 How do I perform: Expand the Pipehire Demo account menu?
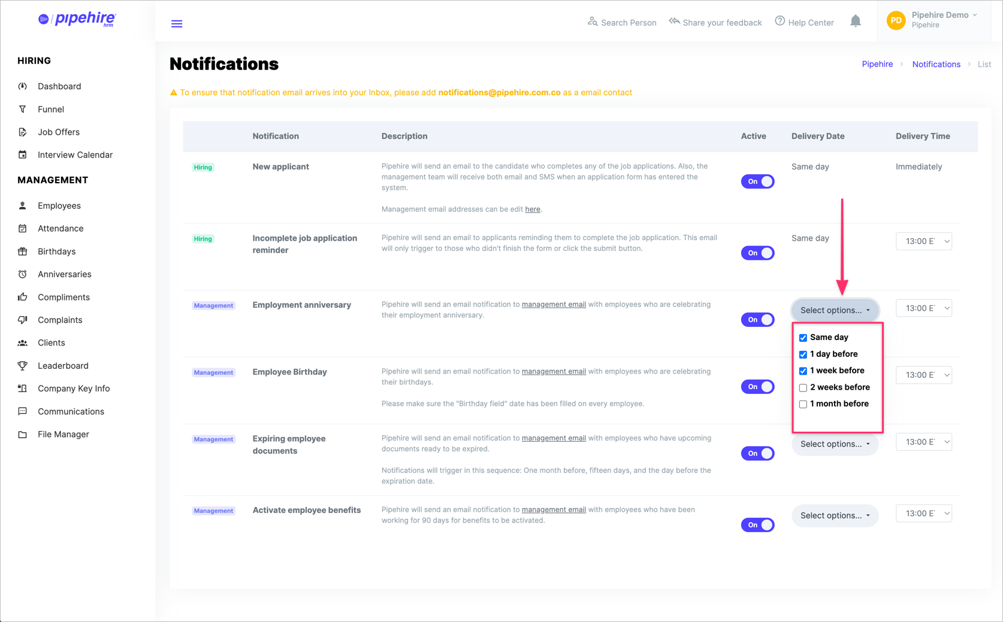click(944, 20)
